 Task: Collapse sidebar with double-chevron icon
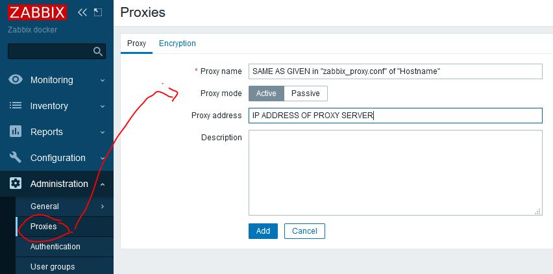[82, 12]
